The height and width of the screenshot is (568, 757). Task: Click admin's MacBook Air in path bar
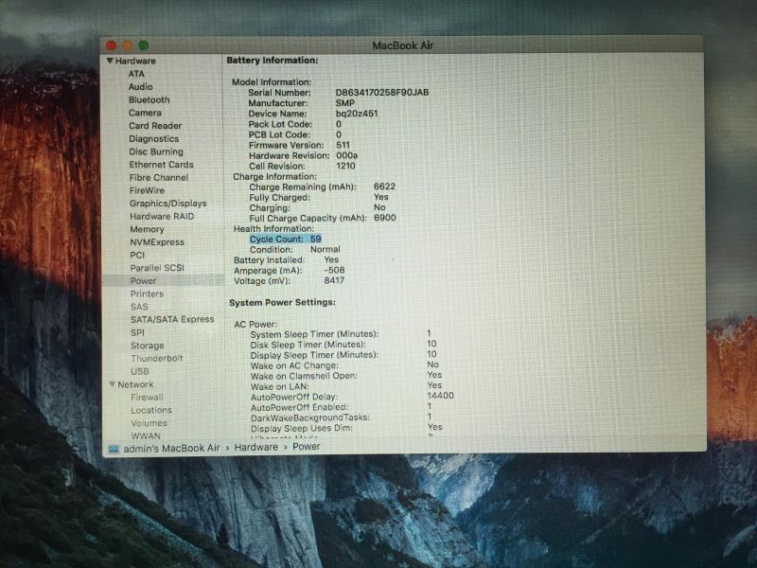point(171,448)
